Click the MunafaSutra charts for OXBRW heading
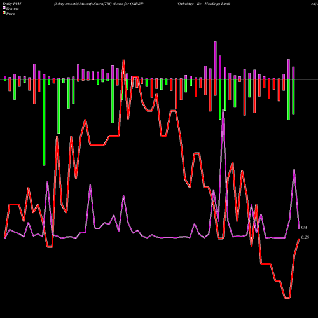Image resolution: width=318 pixels, height=318 pixels. click(99, 4)
